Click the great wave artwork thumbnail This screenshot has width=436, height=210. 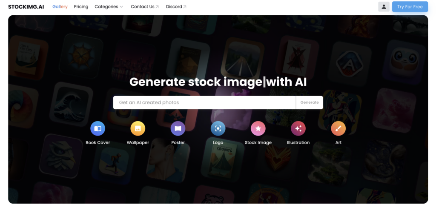tap(71, 104)
